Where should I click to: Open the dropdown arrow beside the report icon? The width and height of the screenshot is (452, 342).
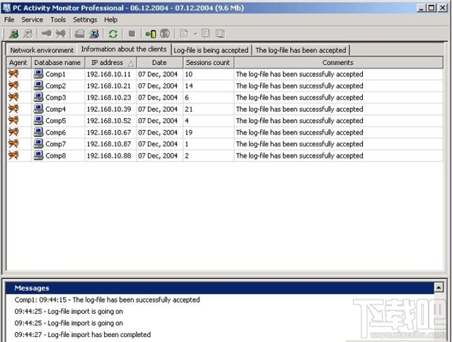[195, 34]
